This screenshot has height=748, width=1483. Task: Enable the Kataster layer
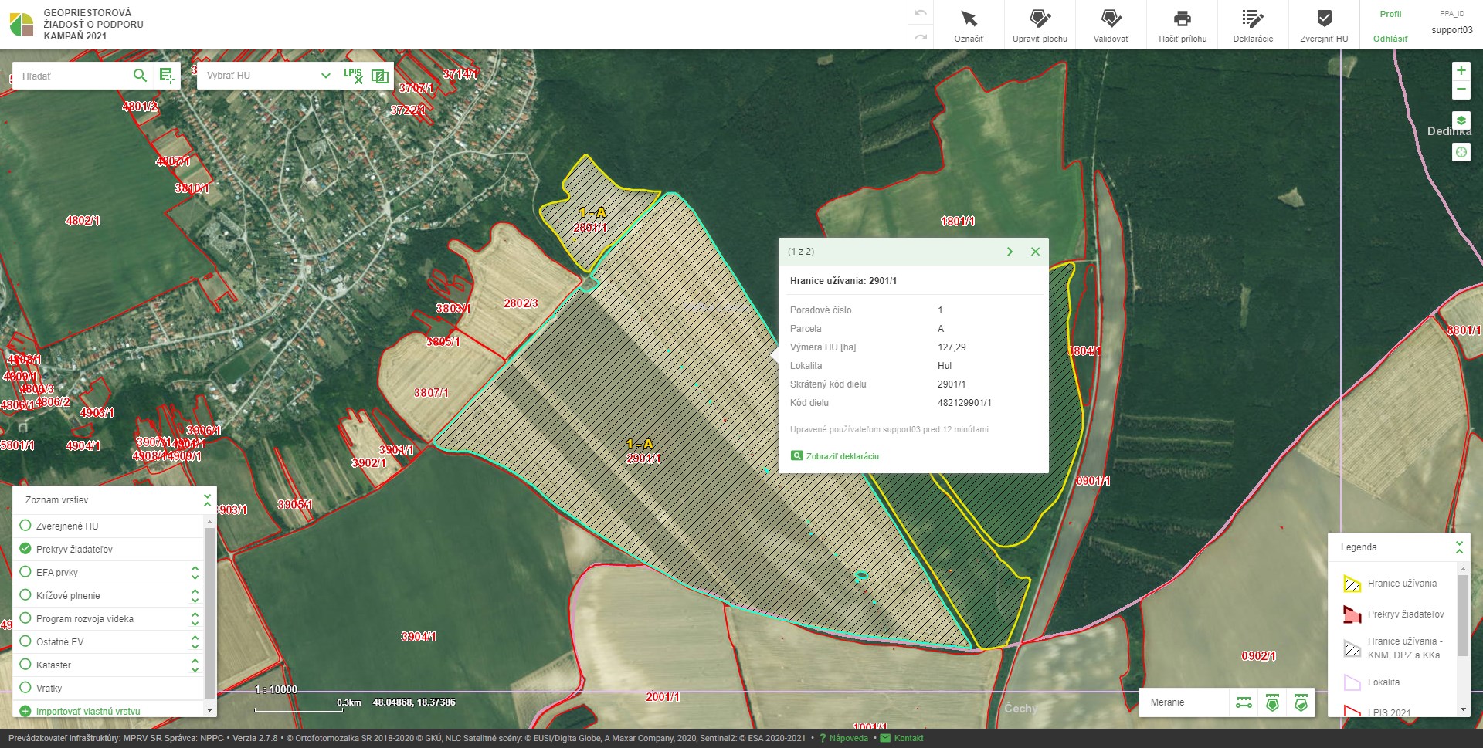pos(25,665)
